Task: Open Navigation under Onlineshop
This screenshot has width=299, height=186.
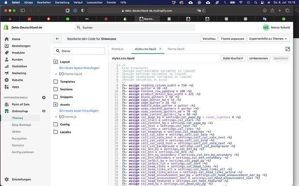Action: pyautogui.click(x=19, y=139)
